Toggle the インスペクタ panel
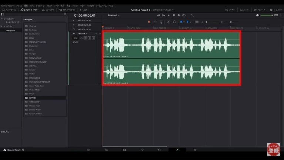Viewport: 284px width, 160px height. tap(275, 10)
